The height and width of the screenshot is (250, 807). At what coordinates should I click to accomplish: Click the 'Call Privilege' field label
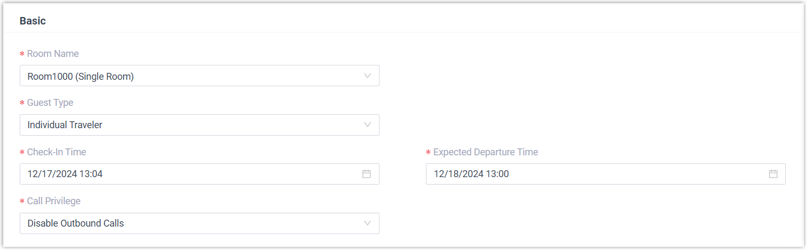click(x=54, y=201)
